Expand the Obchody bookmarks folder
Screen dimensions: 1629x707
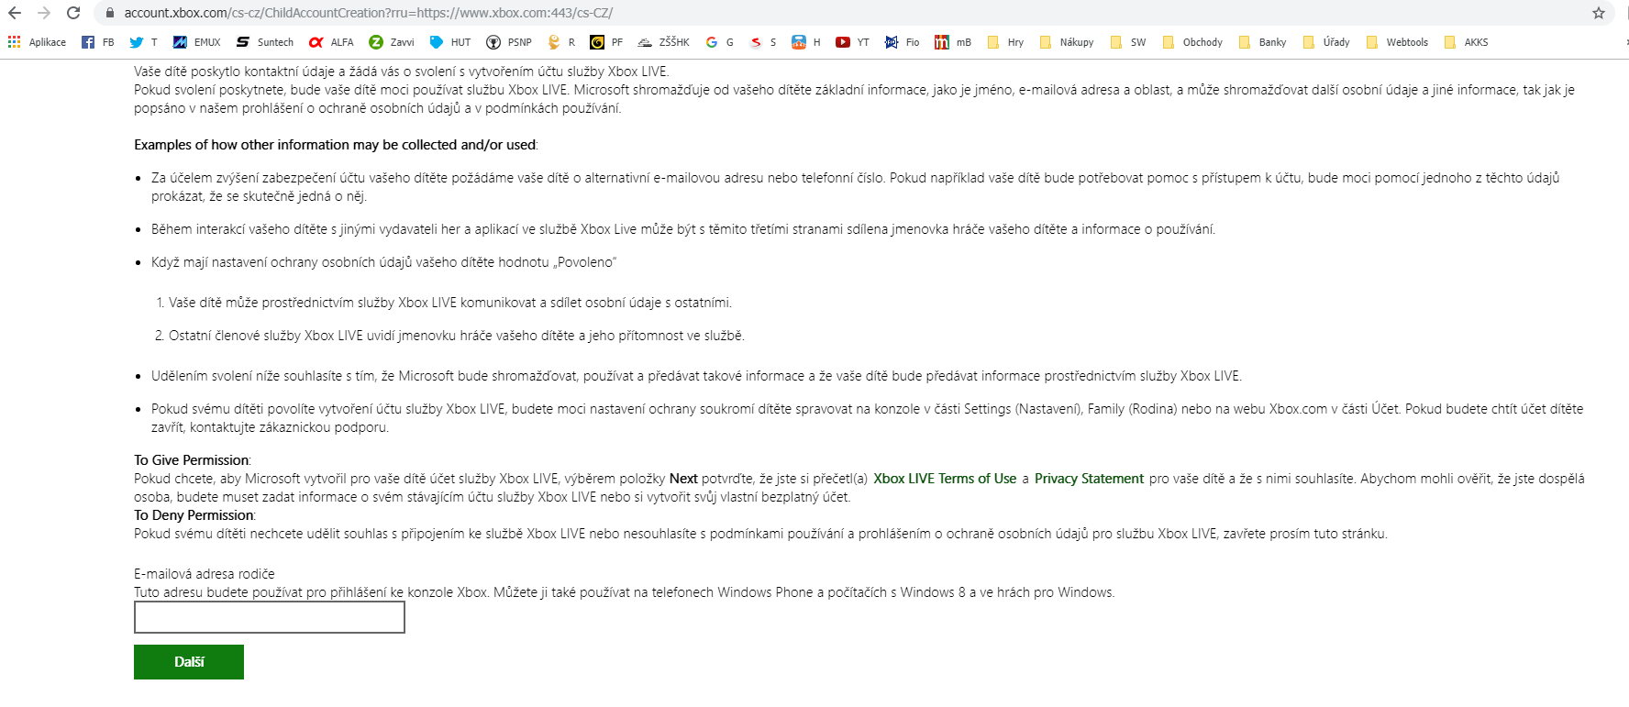(x=1192, y=42)
